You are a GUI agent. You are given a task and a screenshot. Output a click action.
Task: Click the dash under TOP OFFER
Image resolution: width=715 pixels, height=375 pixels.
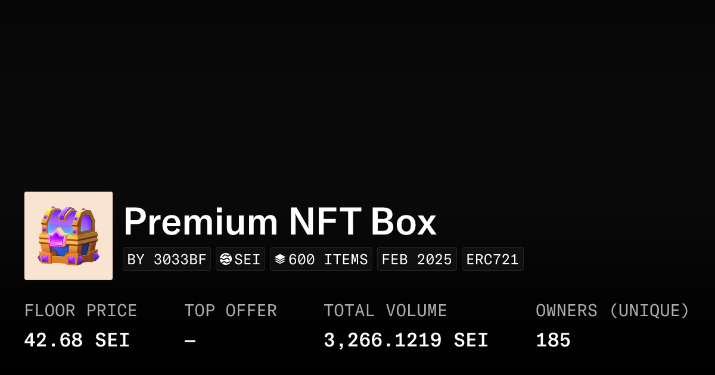click(x=190, y=340)
